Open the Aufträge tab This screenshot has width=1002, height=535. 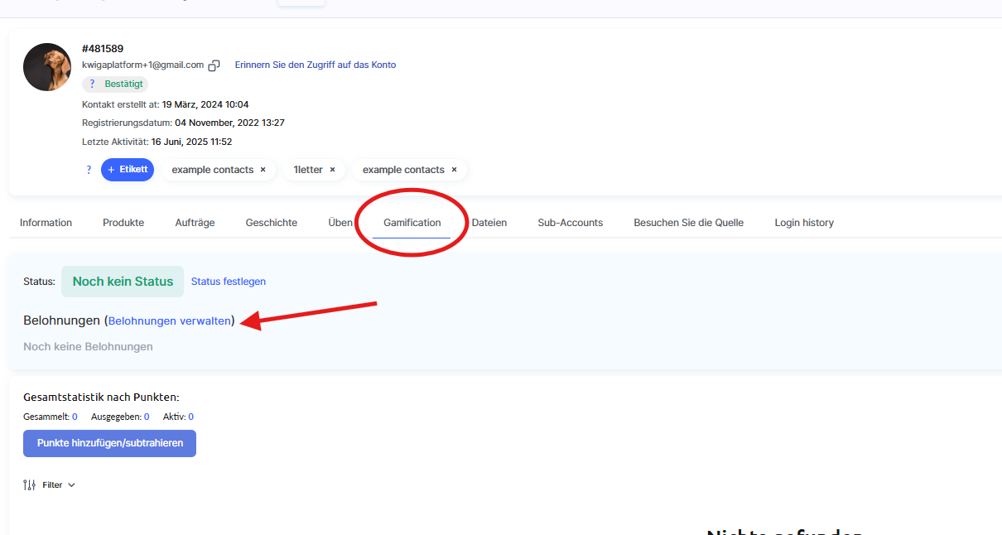[195, 223]
